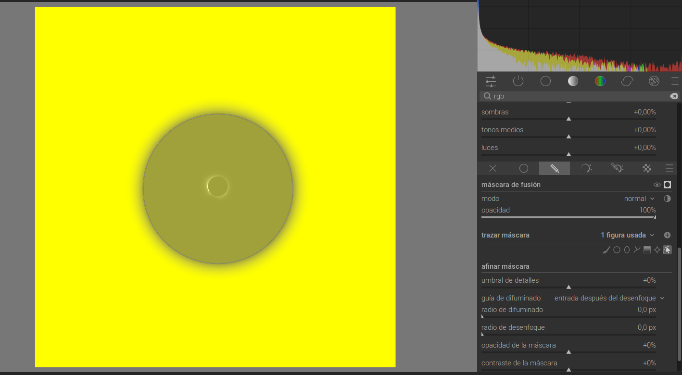Toggle mask inversion polarity button
This screenshot has width=682, height=375.
tap(667, 199)
